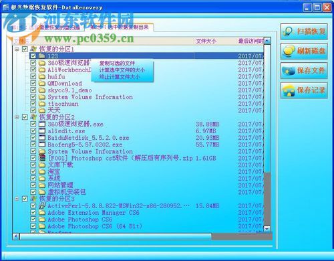Uncheck the QMDownload folder checkbox
Viewport: 334px width, 261px height.
click(x=33, y=83)
